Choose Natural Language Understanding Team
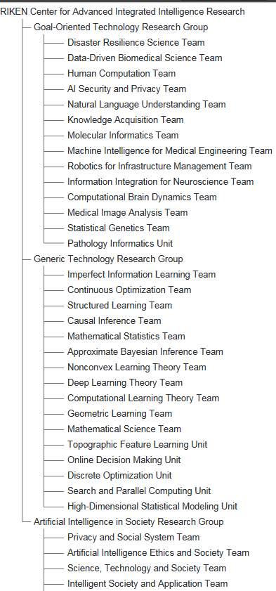Image resolution: width=276 pixels, height=591 pixels. click(x=147, y=105)
